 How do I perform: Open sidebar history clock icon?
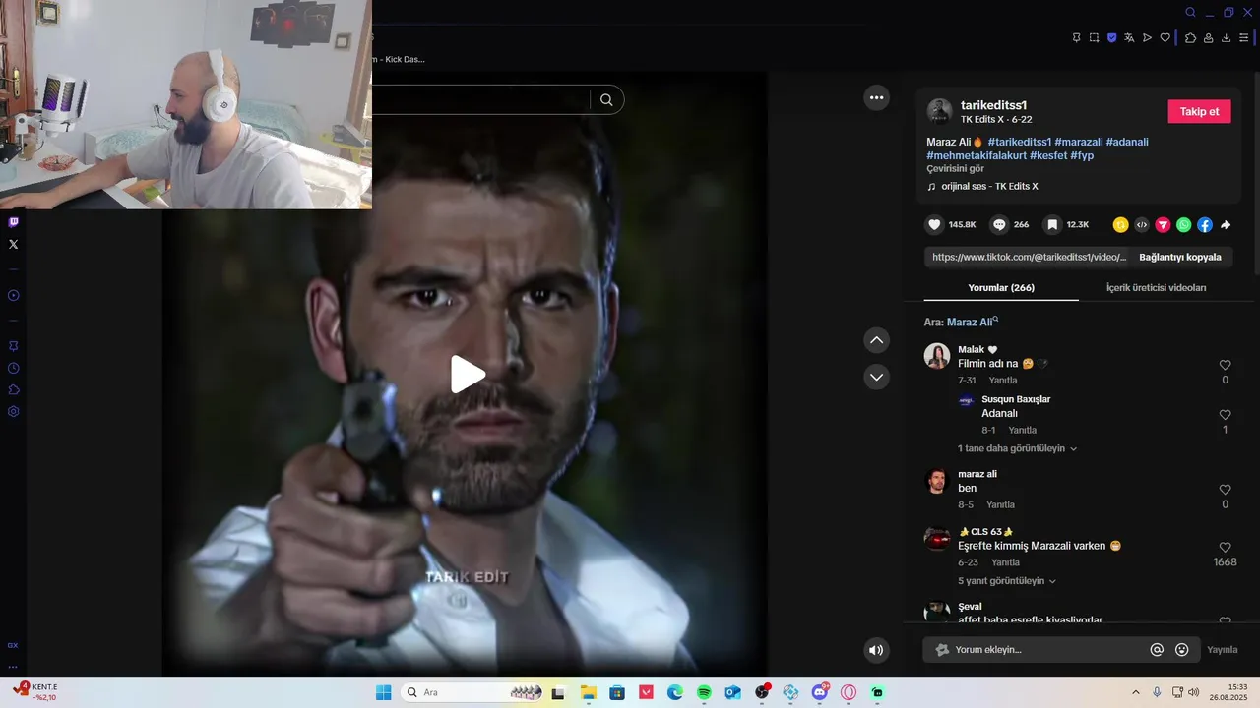coord(13,368)
